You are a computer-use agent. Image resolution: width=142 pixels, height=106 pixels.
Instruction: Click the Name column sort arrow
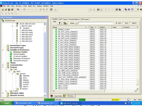(86, 27)
